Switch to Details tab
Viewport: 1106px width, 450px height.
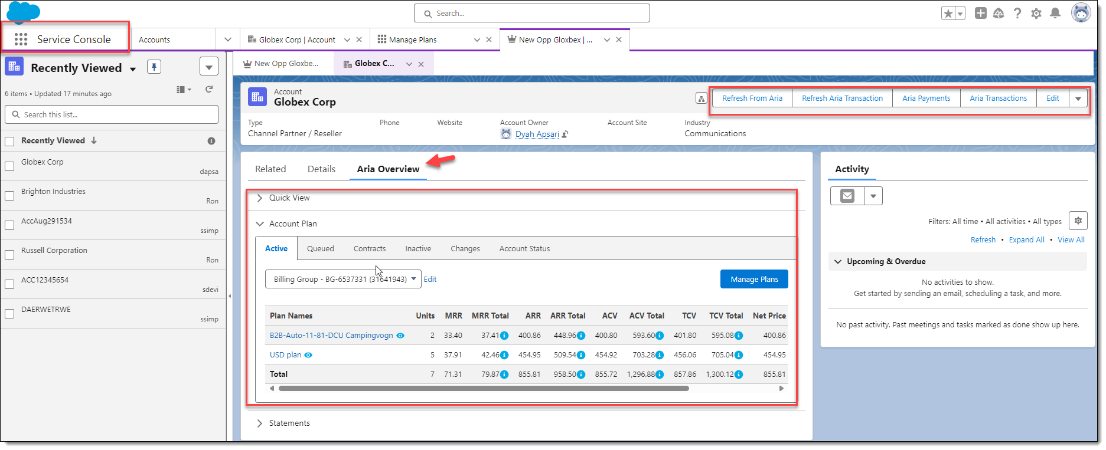(x=321, y=169)
